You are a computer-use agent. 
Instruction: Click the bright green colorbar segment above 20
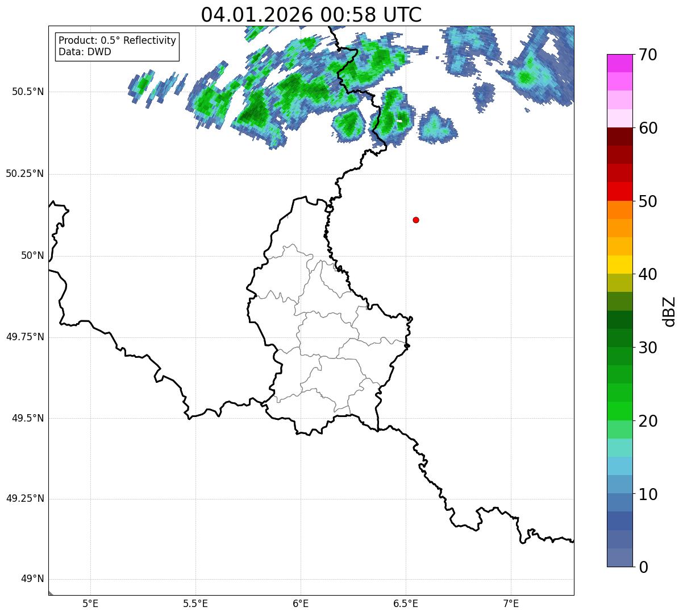pos(619,411)
